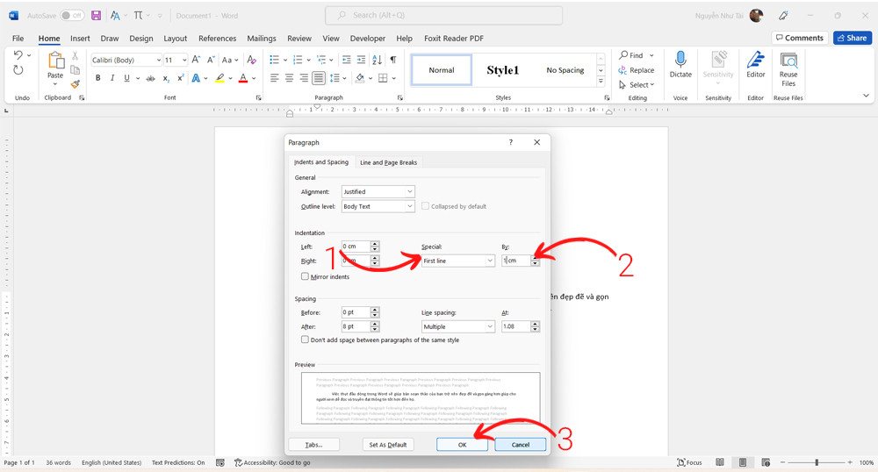The width and height of the screenshot is (878, 472).
Task: Center text using ribbon icon
Action: [x=289, y=78]
